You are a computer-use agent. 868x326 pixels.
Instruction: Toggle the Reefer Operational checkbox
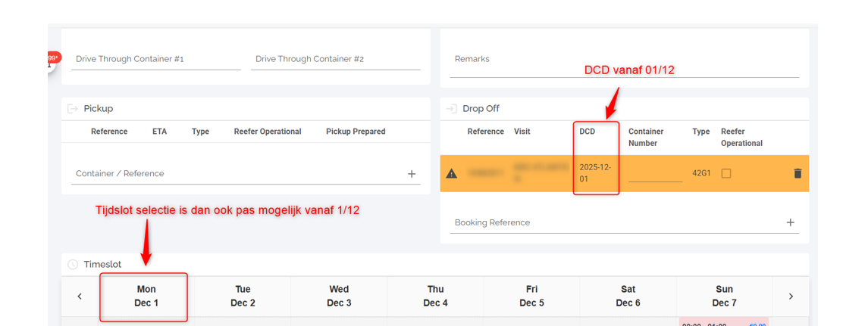coord(726,173)
